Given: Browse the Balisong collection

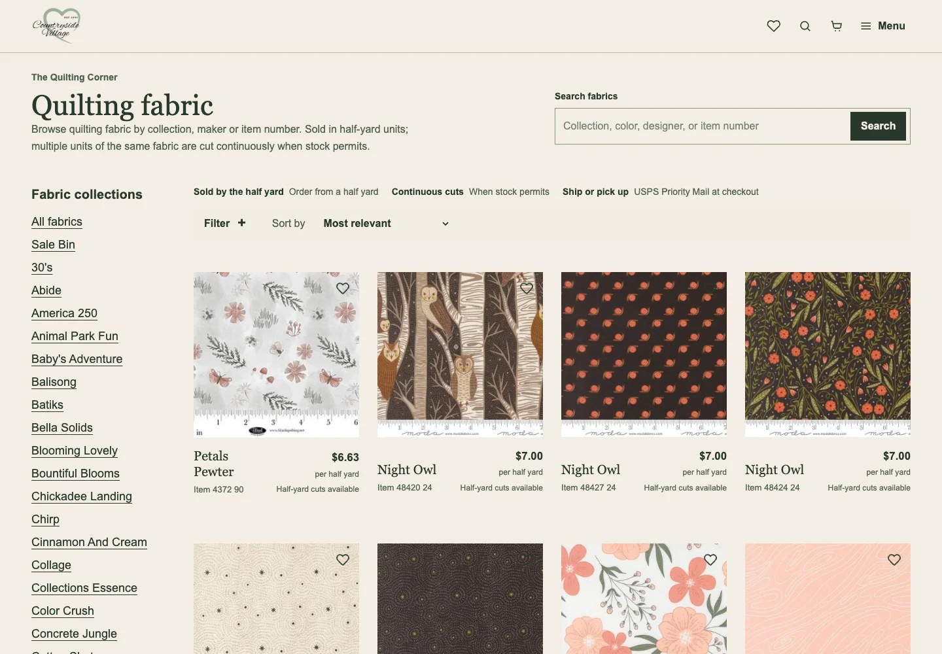Looking at the screenshot, I should coord(54,382).
